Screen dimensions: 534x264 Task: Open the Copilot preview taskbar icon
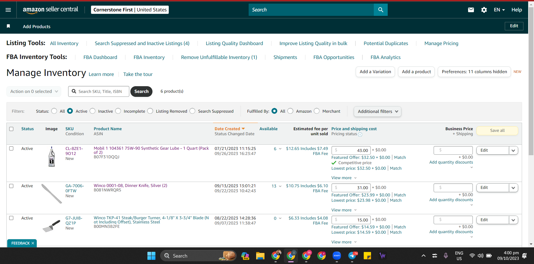[x=245, y=256]
